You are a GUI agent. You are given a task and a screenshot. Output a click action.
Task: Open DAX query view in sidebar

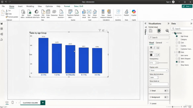pos(2,39)
